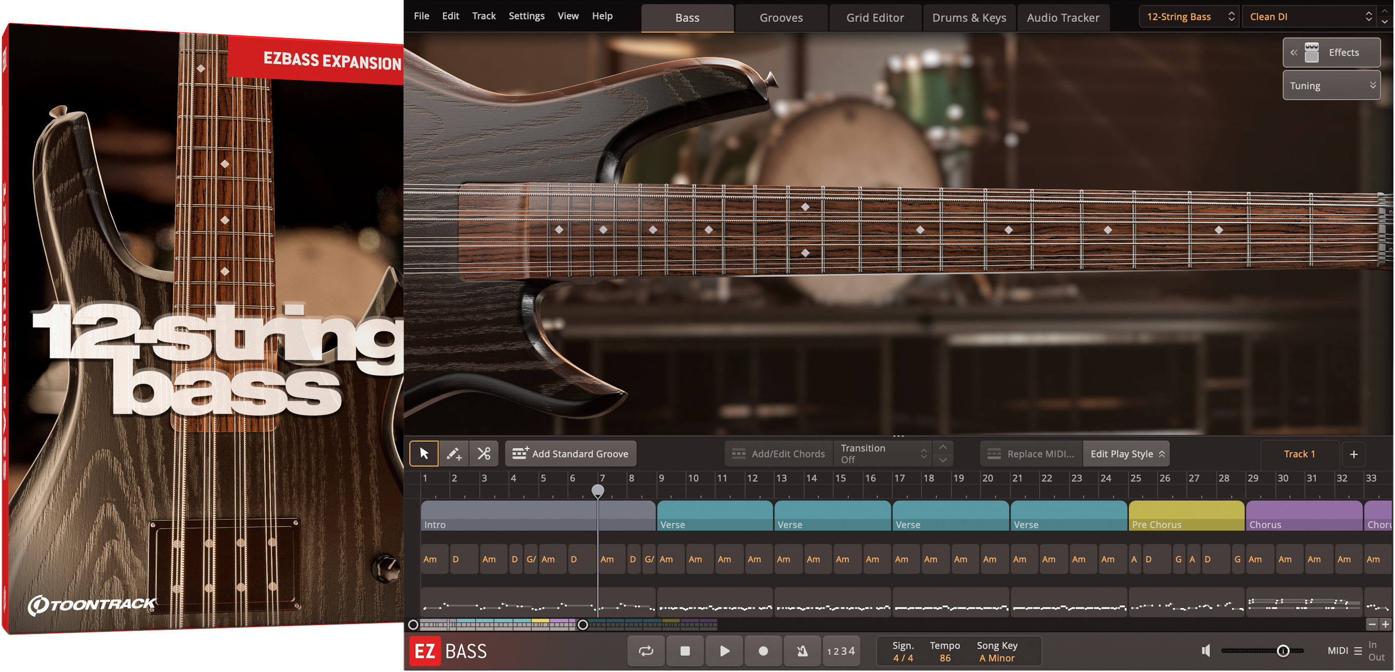
Task: Adjust the master volume slider
Action: coord(1283,651)
